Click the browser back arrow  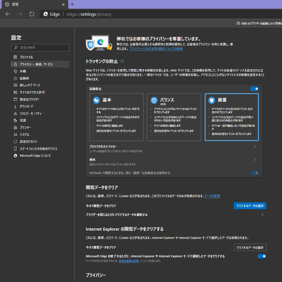(x=8, y=14)
